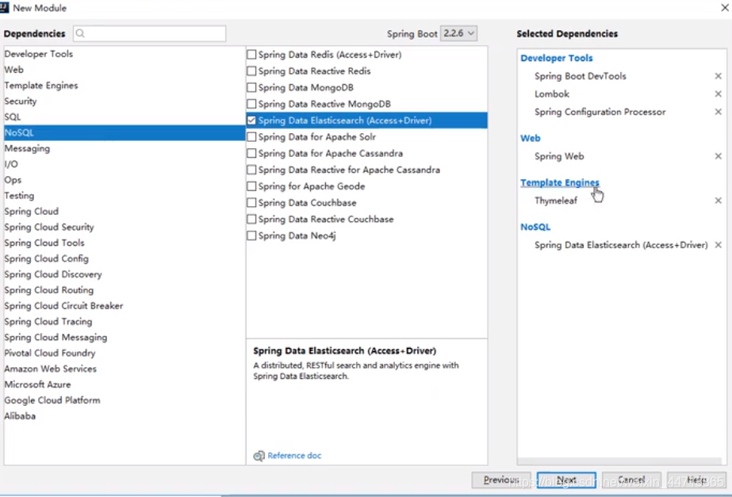Image resolution: width=732 pixels, height=497 pixels.
Task: Open the Reference doc link
Action: point(294,456)
